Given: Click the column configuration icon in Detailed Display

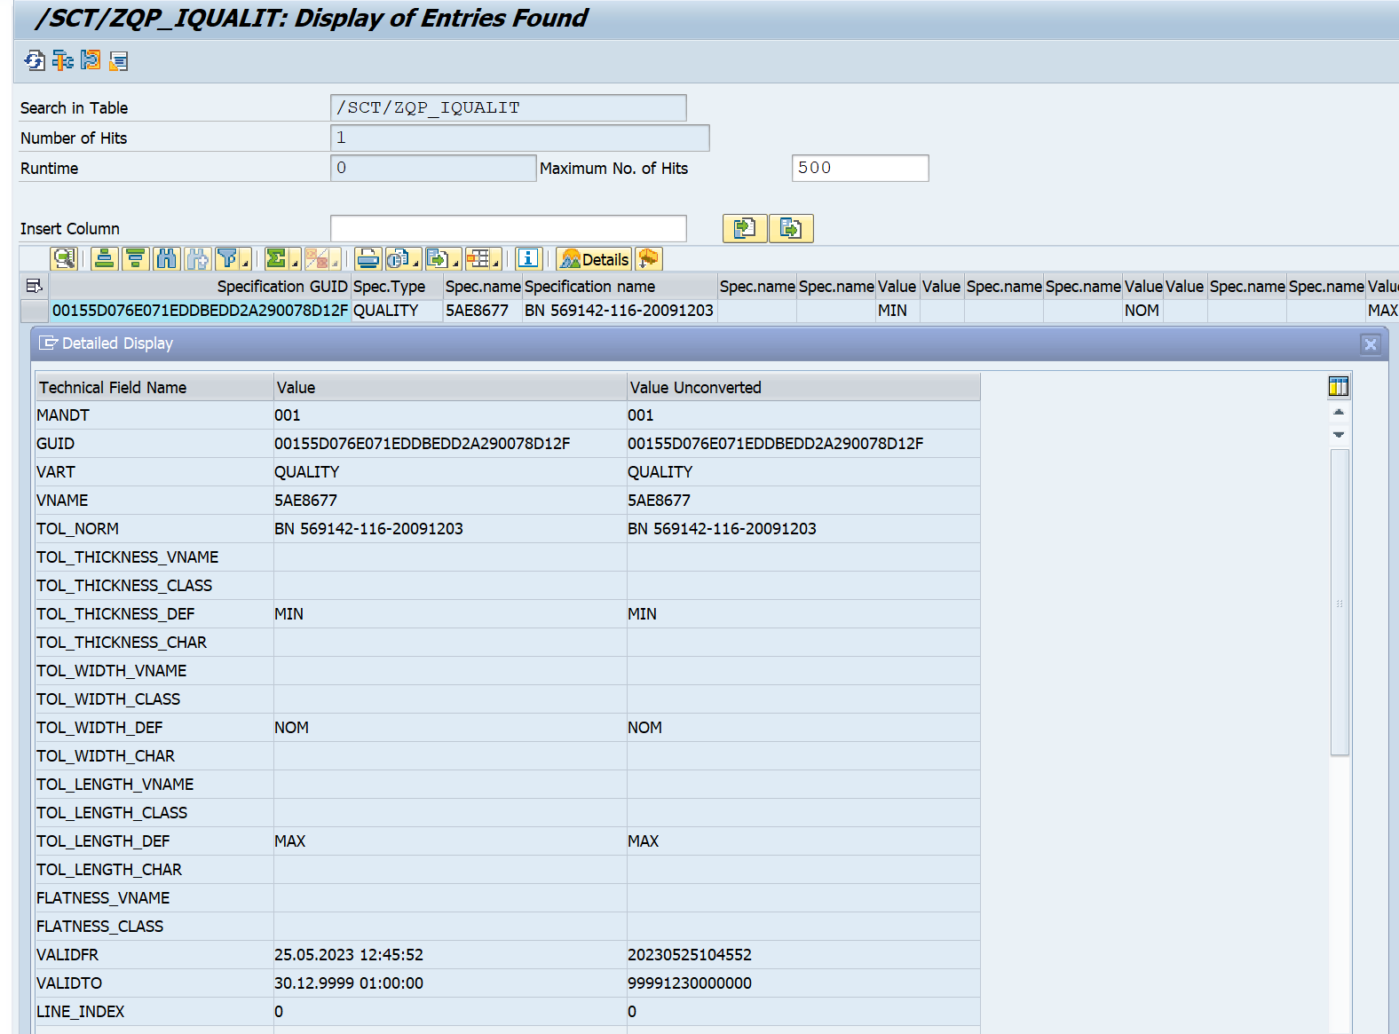Looking at the screenshot, I should [x=1338, y=386].
